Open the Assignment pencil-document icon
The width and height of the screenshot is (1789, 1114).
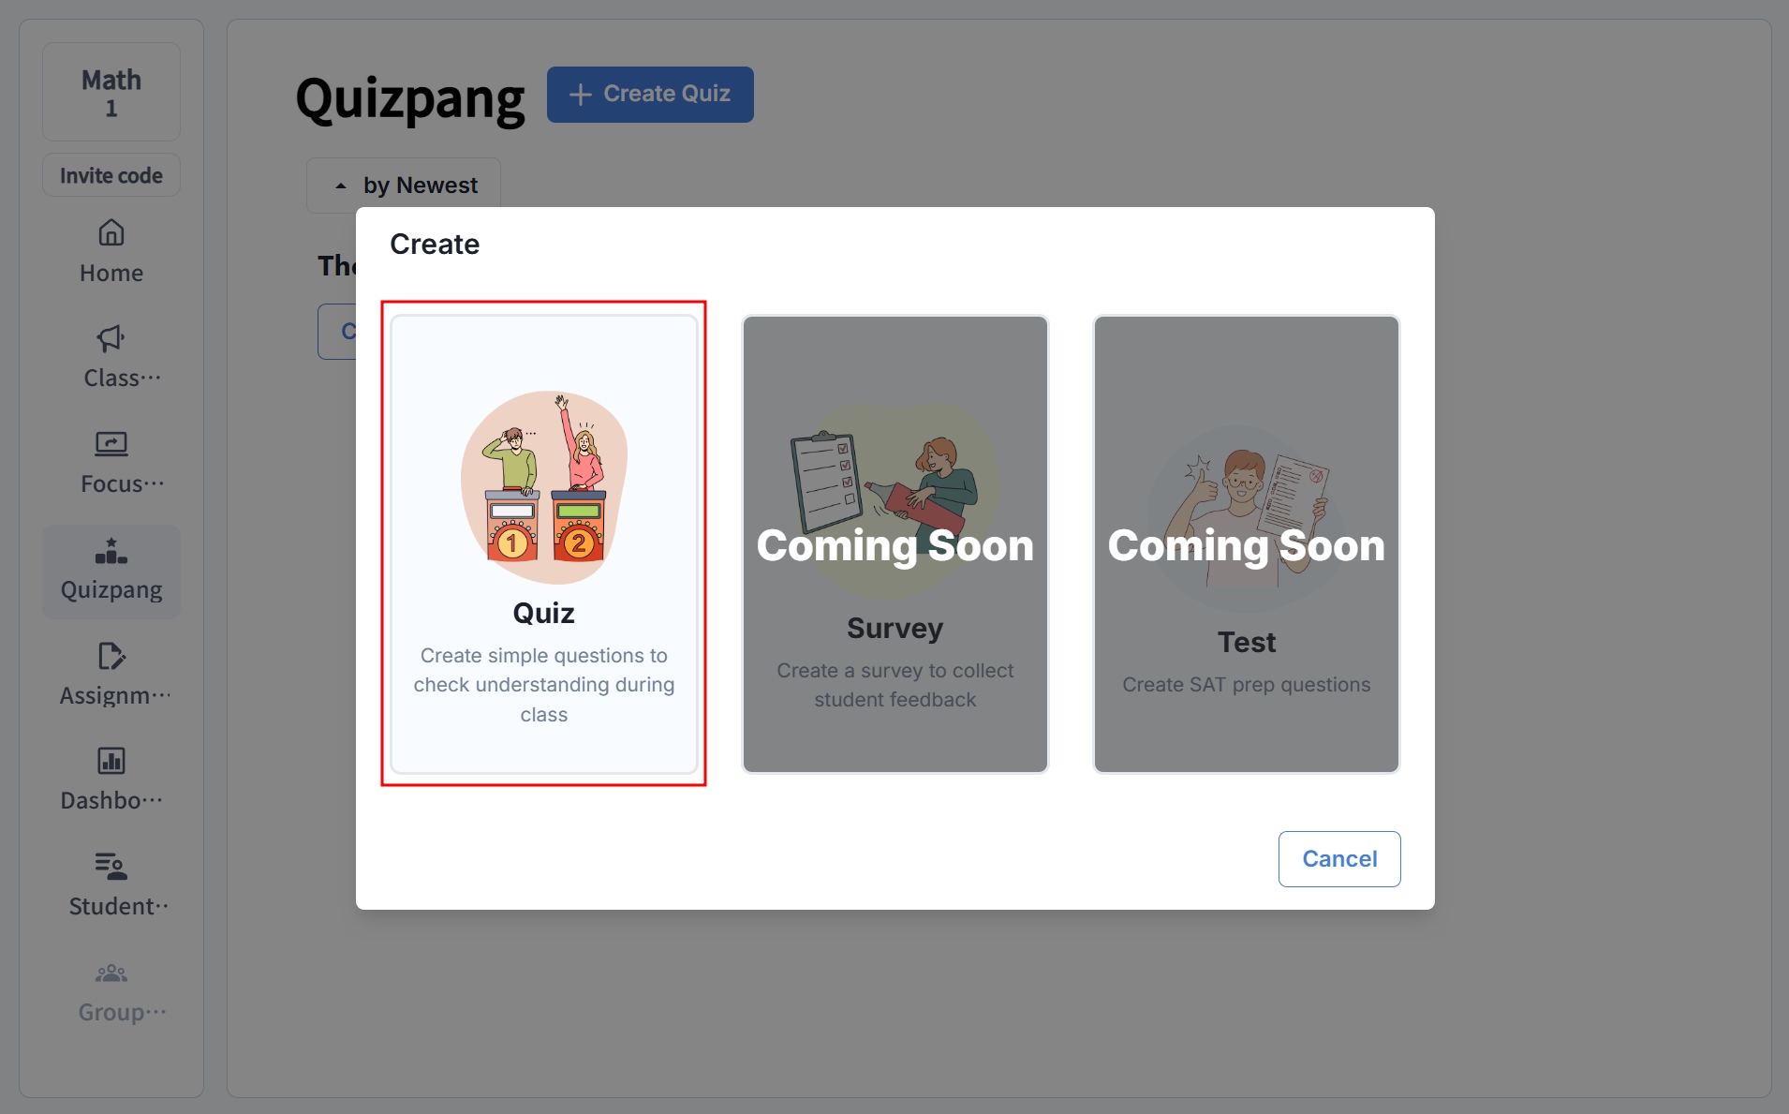point(111,656)
